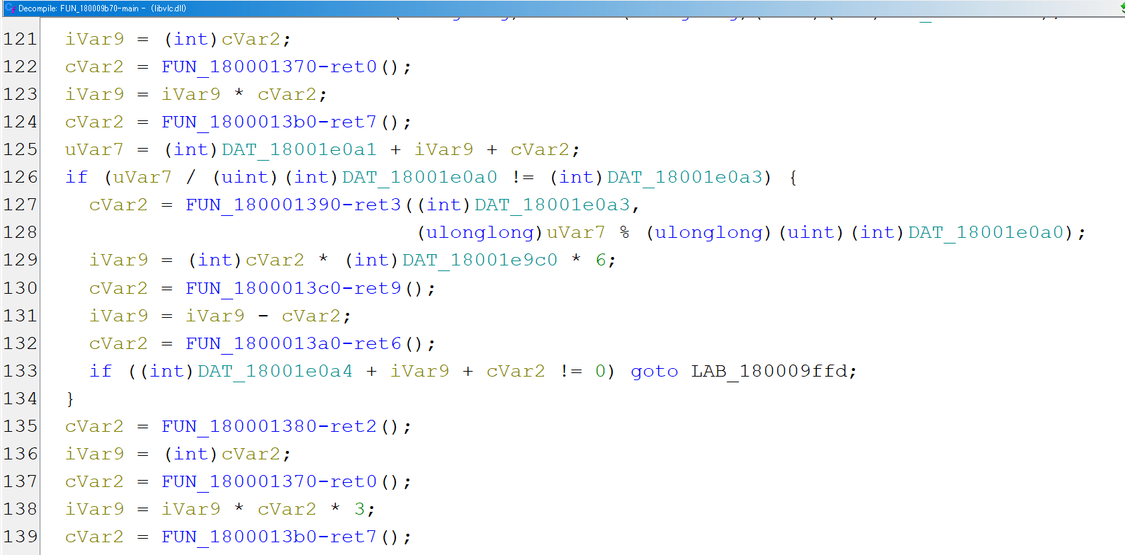Click DAT_18001e0a1 on line 125

pos(299,149)
